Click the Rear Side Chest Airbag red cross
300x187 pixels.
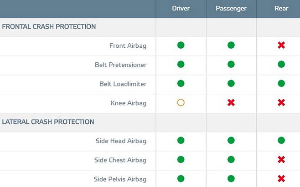281,160
